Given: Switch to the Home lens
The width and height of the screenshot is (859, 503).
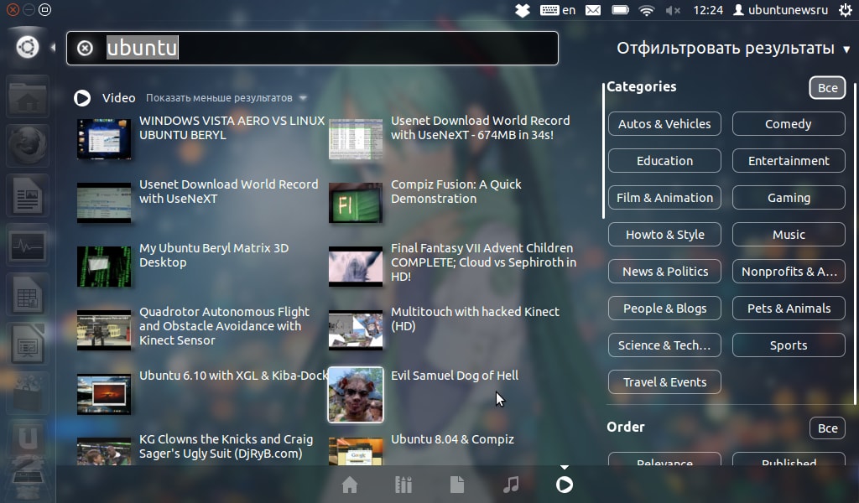Looking at the screenshot, I should [350, 485].
